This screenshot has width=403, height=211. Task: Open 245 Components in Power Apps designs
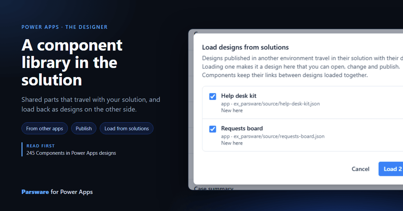[x=71, y=153]
